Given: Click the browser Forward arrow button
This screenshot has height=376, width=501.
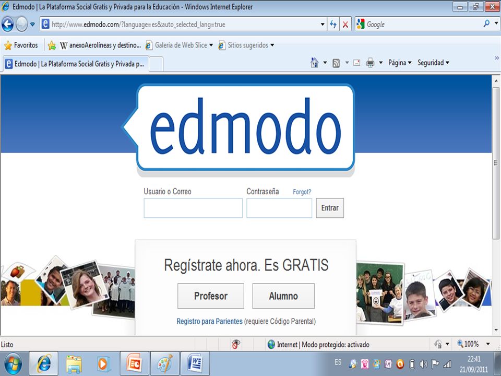Looking at the screenshot, I should coord(22,25).
